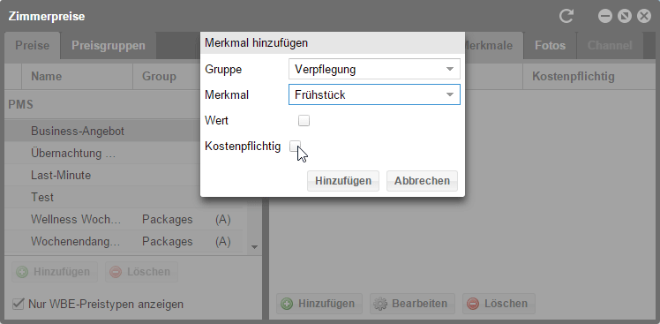
Task: Select the Last-Minute price row
Action: 124,176
